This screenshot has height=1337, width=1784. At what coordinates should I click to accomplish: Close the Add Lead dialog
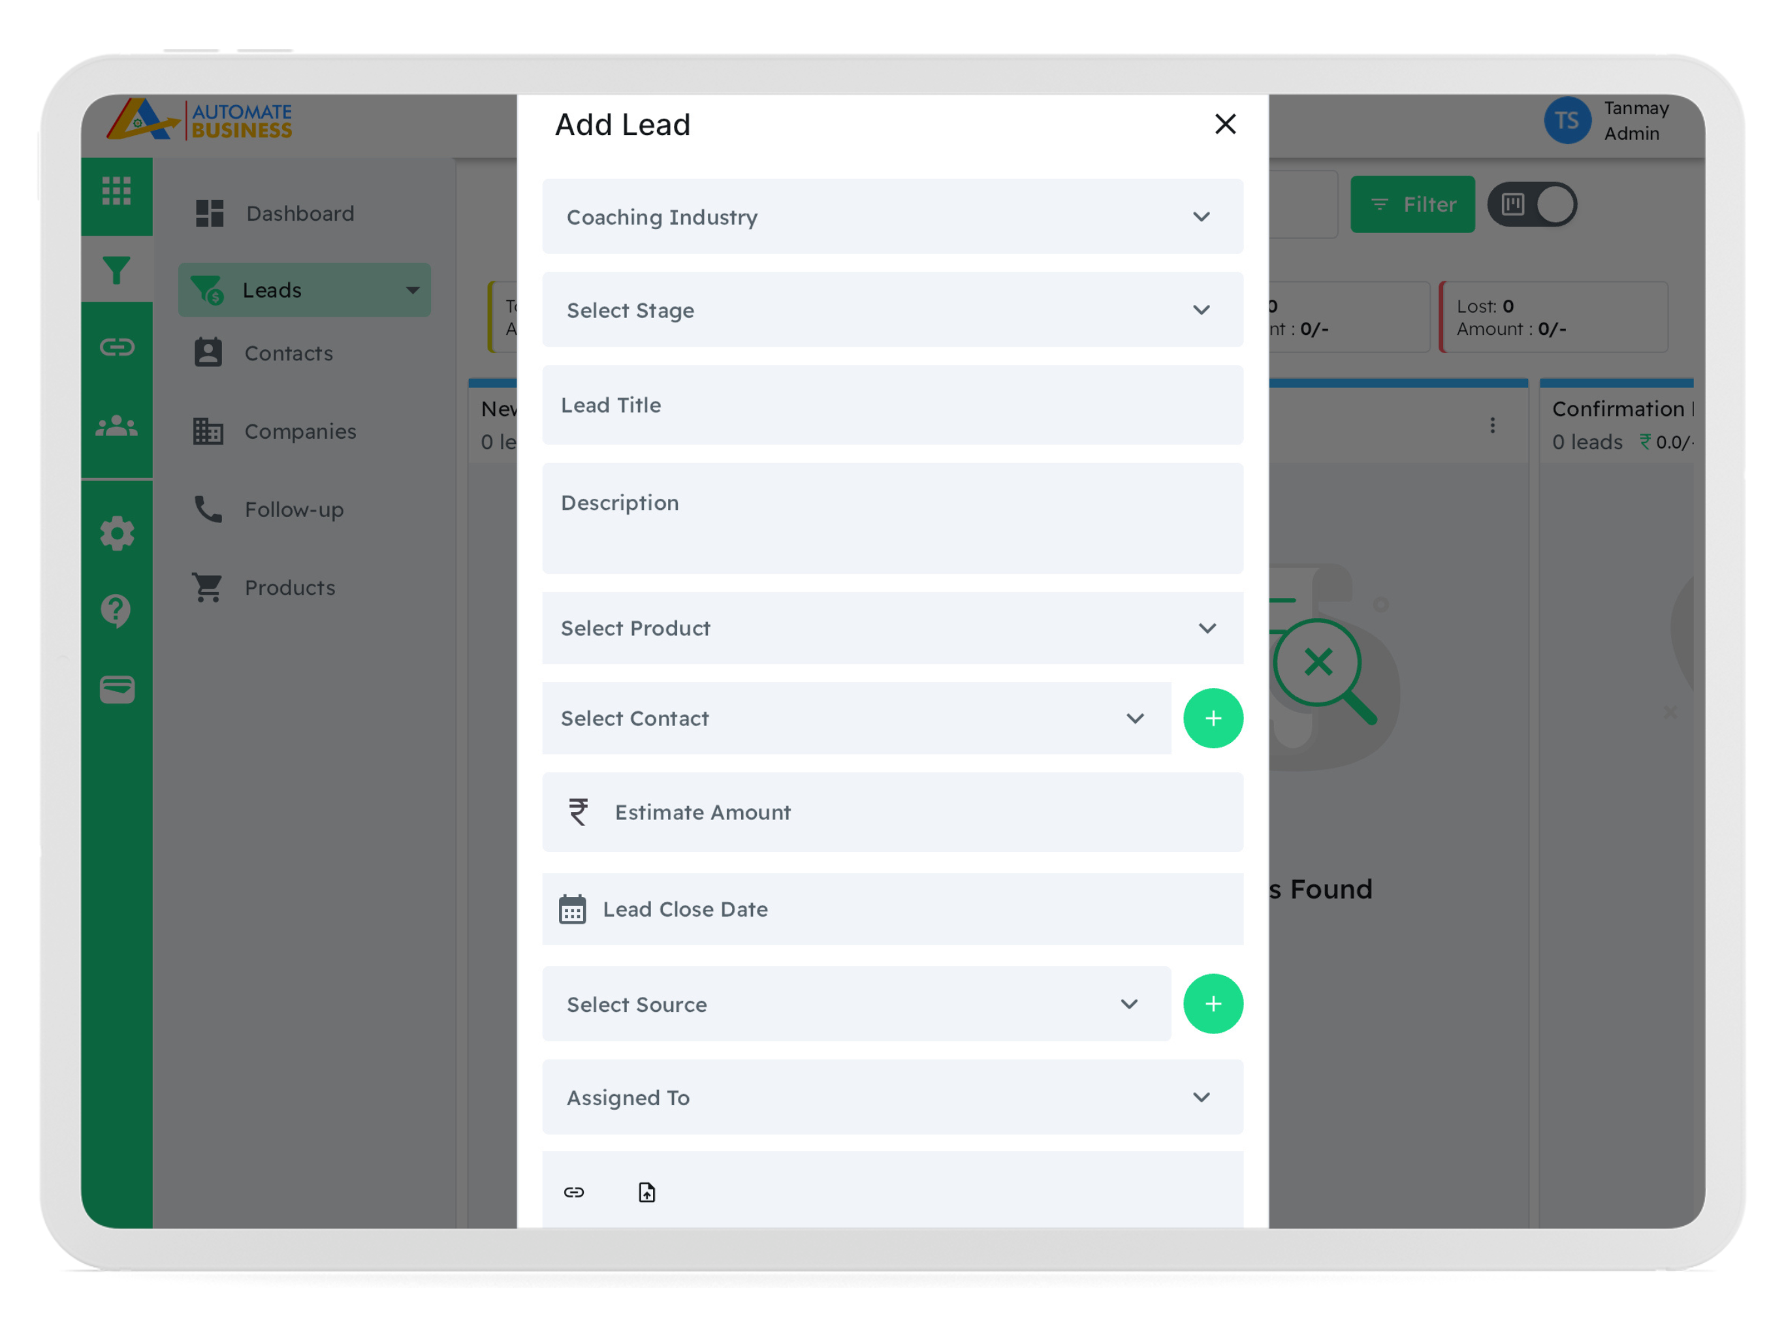click(x=1225, y=124)
